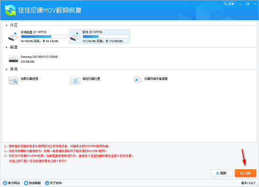The image size is (259, 187).
Task: Collapse the 其他 section
Action: coord(7,69)
